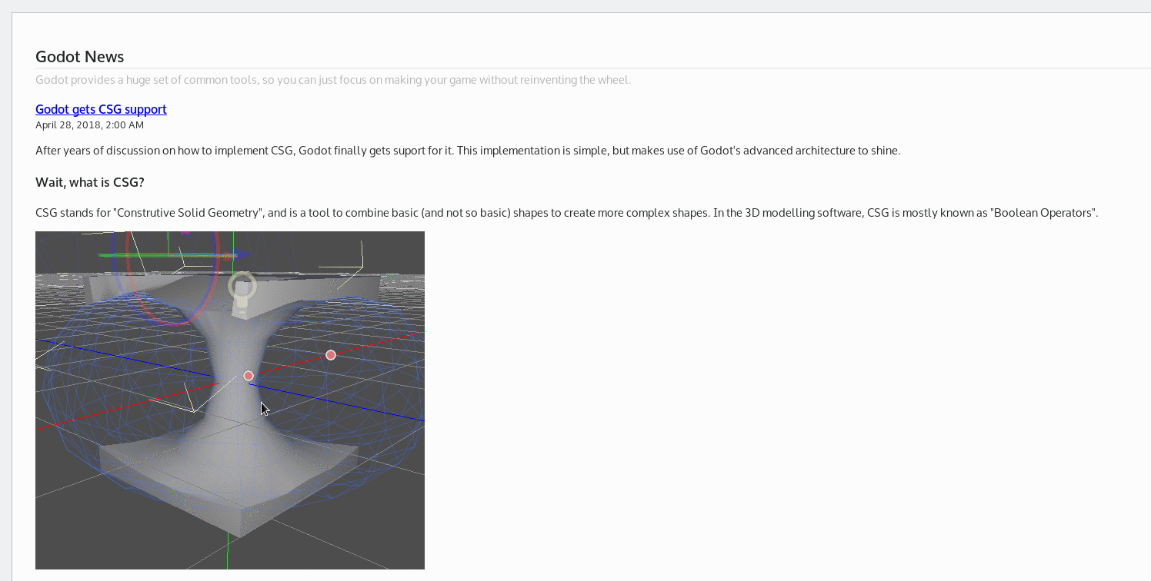Select the left red sphere radius handle
1151x581 pixels.
248,376
